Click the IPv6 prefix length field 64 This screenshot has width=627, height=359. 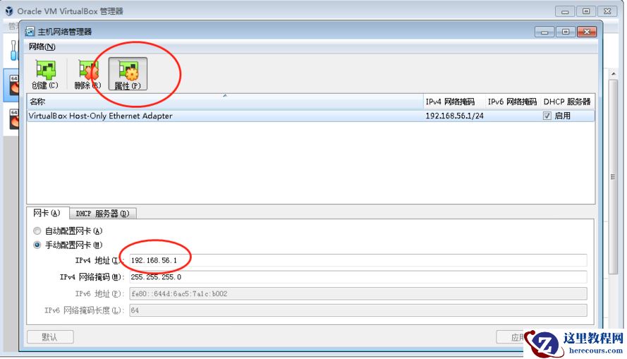(358, 310)
